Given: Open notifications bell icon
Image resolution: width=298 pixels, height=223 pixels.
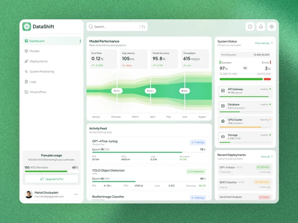Looking at the screenshot, I should pos(261,27).
